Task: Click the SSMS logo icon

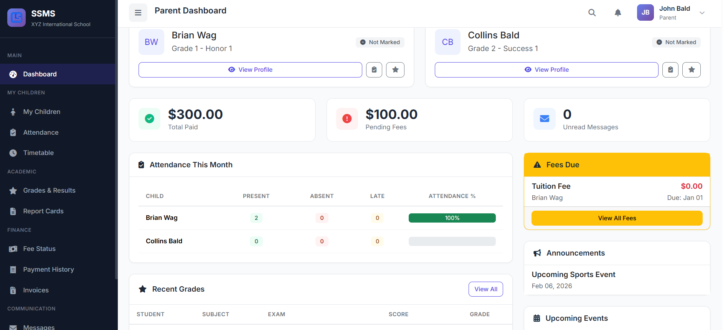Action: tap(17, 18)
